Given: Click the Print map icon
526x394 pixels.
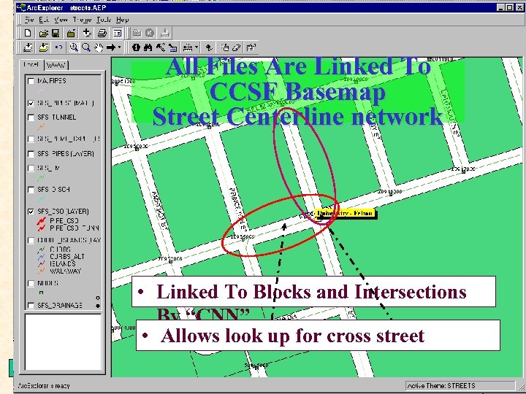Looking at the screenshot, I should (x=102, y=33).
